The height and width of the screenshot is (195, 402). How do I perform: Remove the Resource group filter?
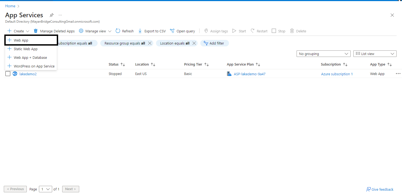[150, 43]
